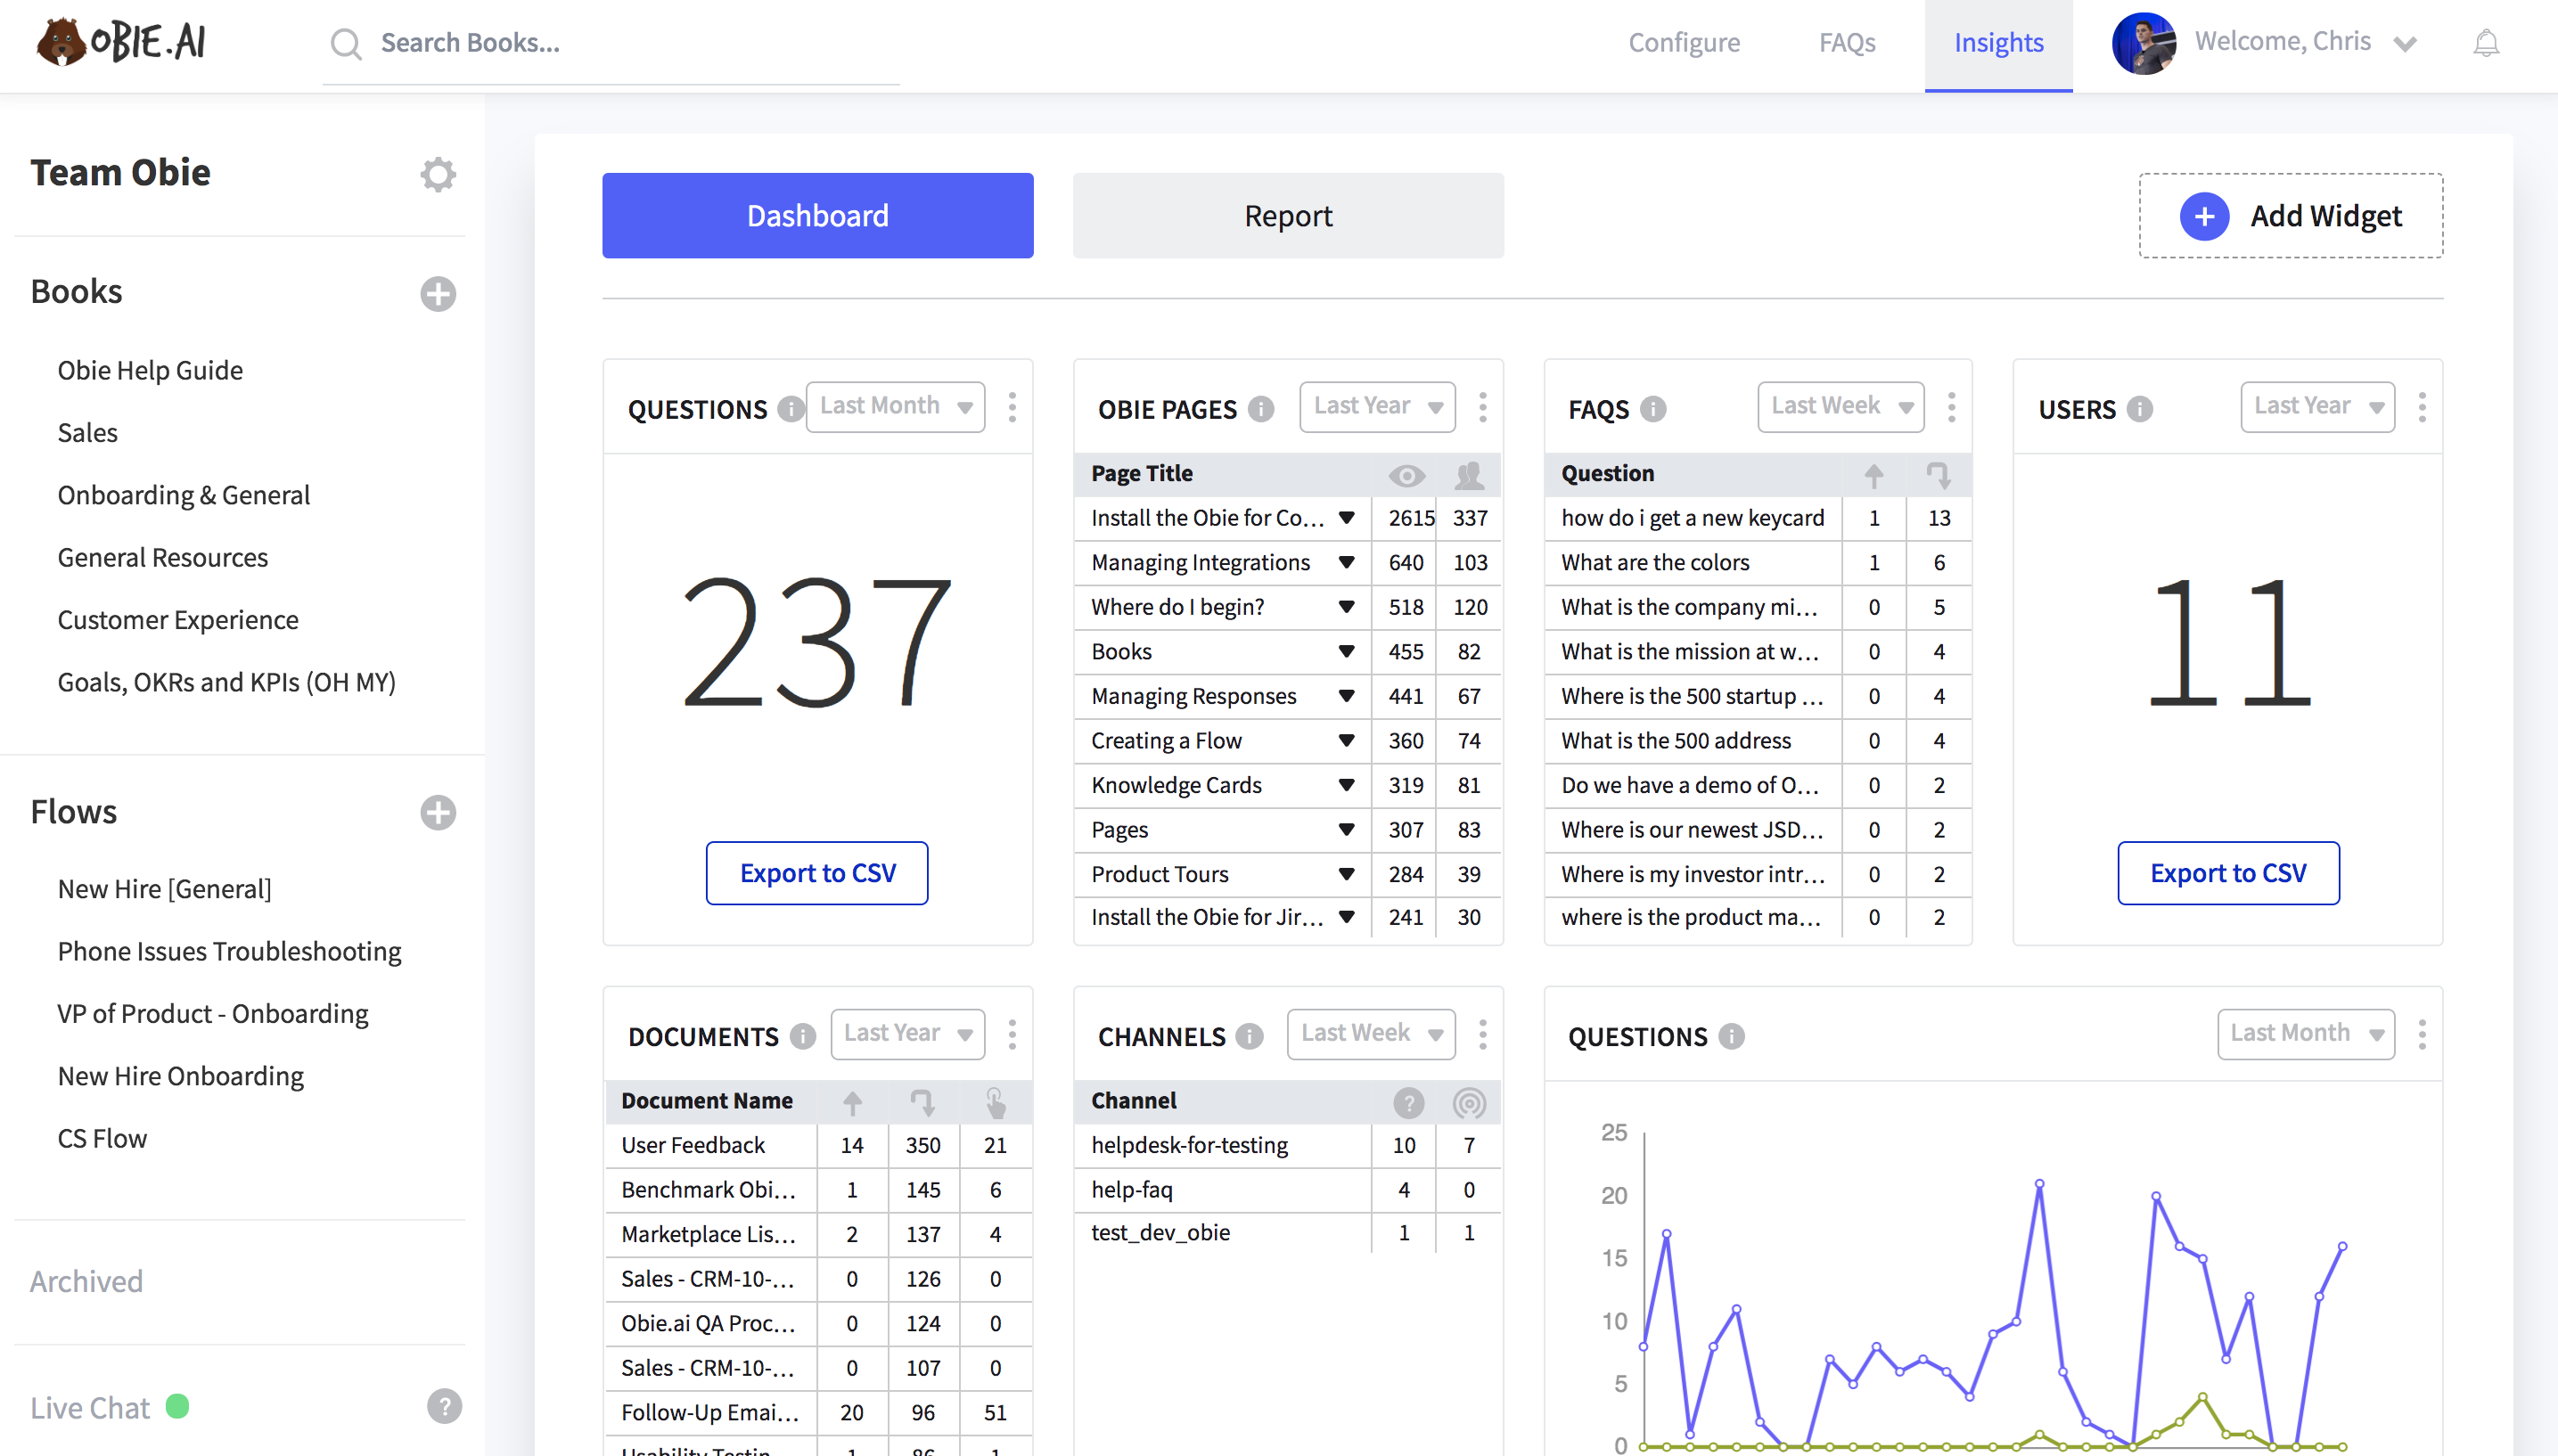The width and height of the screenshot is (2558, 1456).
Task: Open Last Year dropdown on Users widget
Action: pyautogui.click(x=2317, y=406)
